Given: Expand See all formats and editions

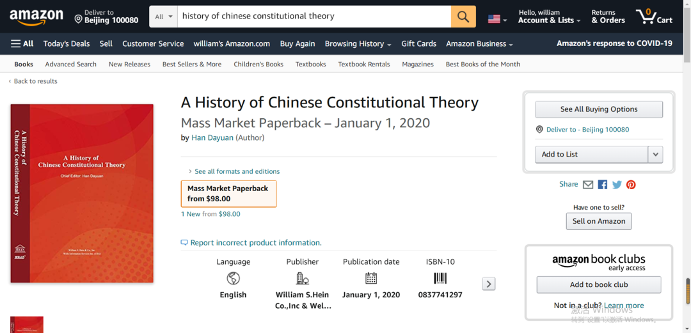Looking at the screenshot, I should coord(234,171).
